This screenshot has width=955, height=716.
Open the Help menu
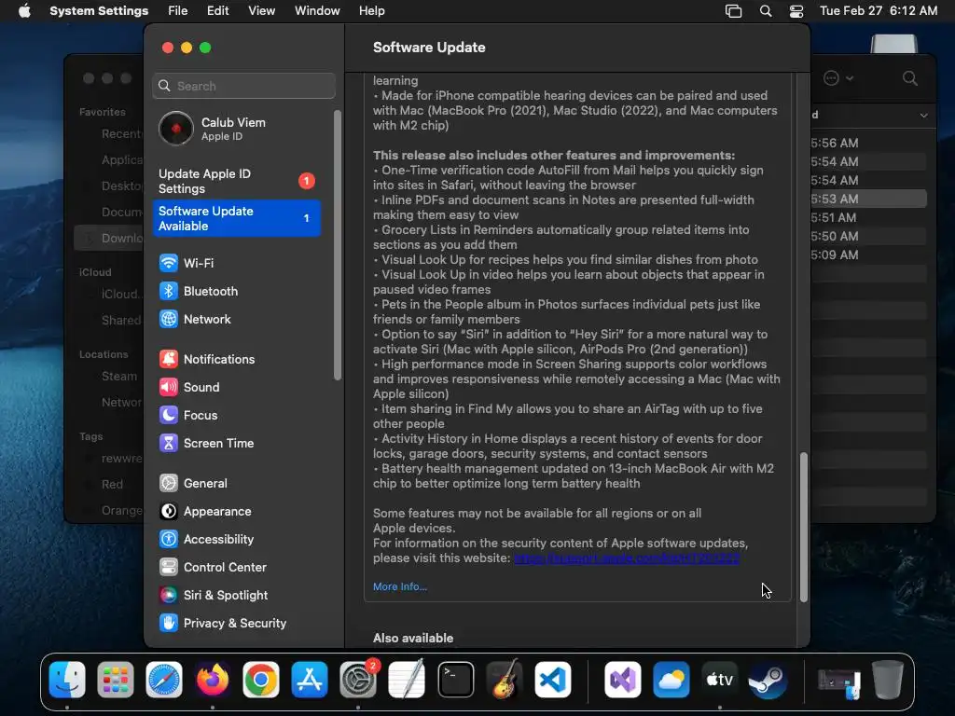[x=371, y=11]
